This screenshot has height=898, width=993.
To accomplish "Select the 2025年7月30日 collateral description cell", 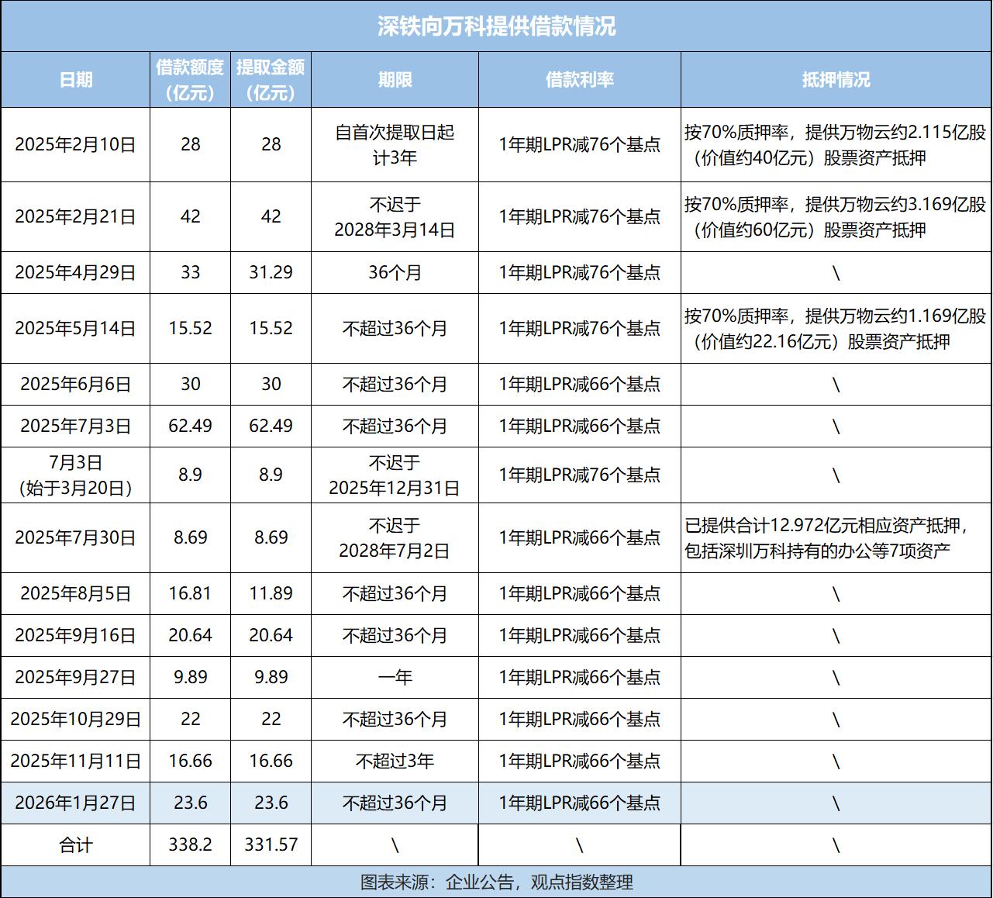I will 835,538.
